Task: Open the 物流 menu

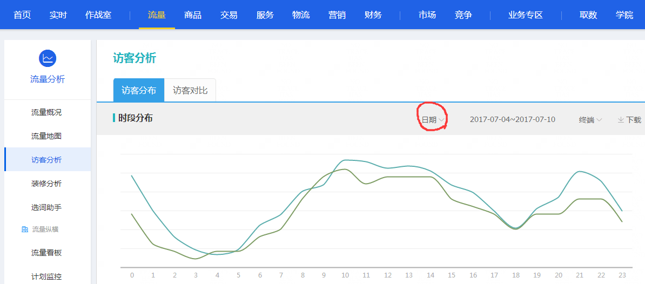Action: pos(301,15)
